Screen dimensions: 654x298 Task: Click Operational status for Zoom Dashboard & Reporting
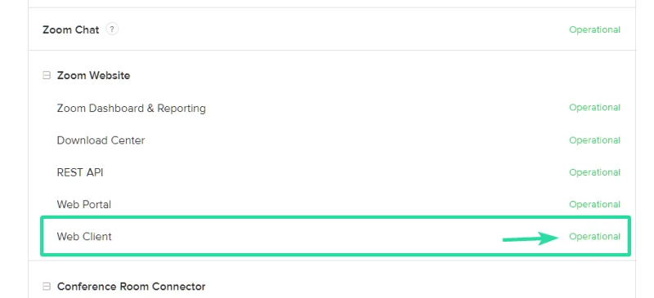tap(595, 108)
